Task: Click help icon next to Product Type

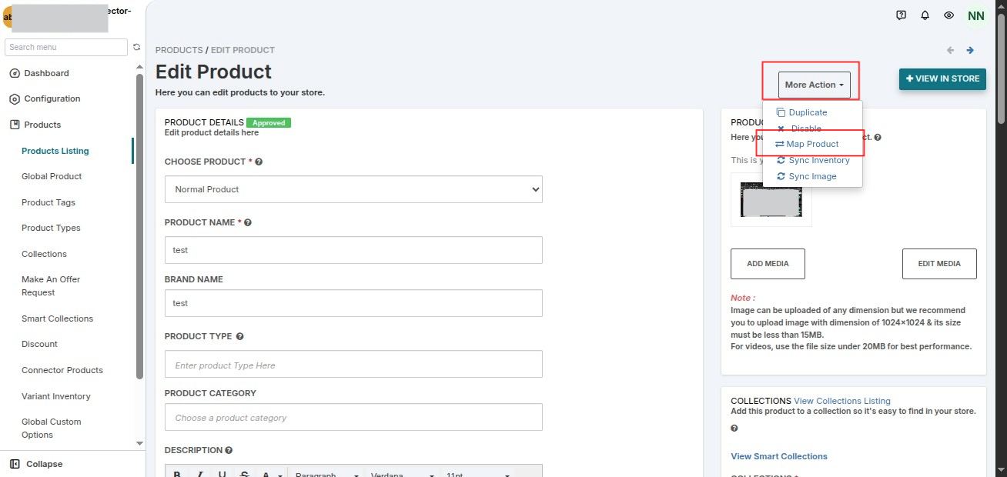Action: click(240, 336)
